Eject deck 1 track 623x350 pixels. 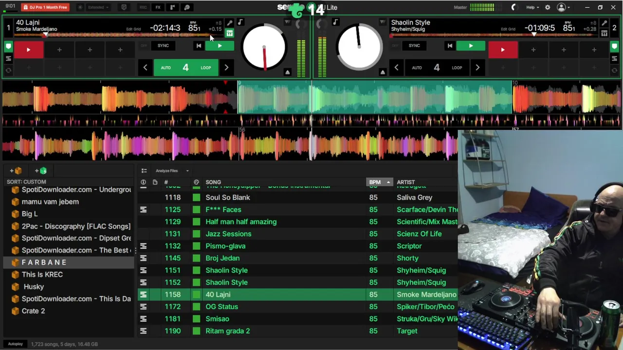(287, 72)
